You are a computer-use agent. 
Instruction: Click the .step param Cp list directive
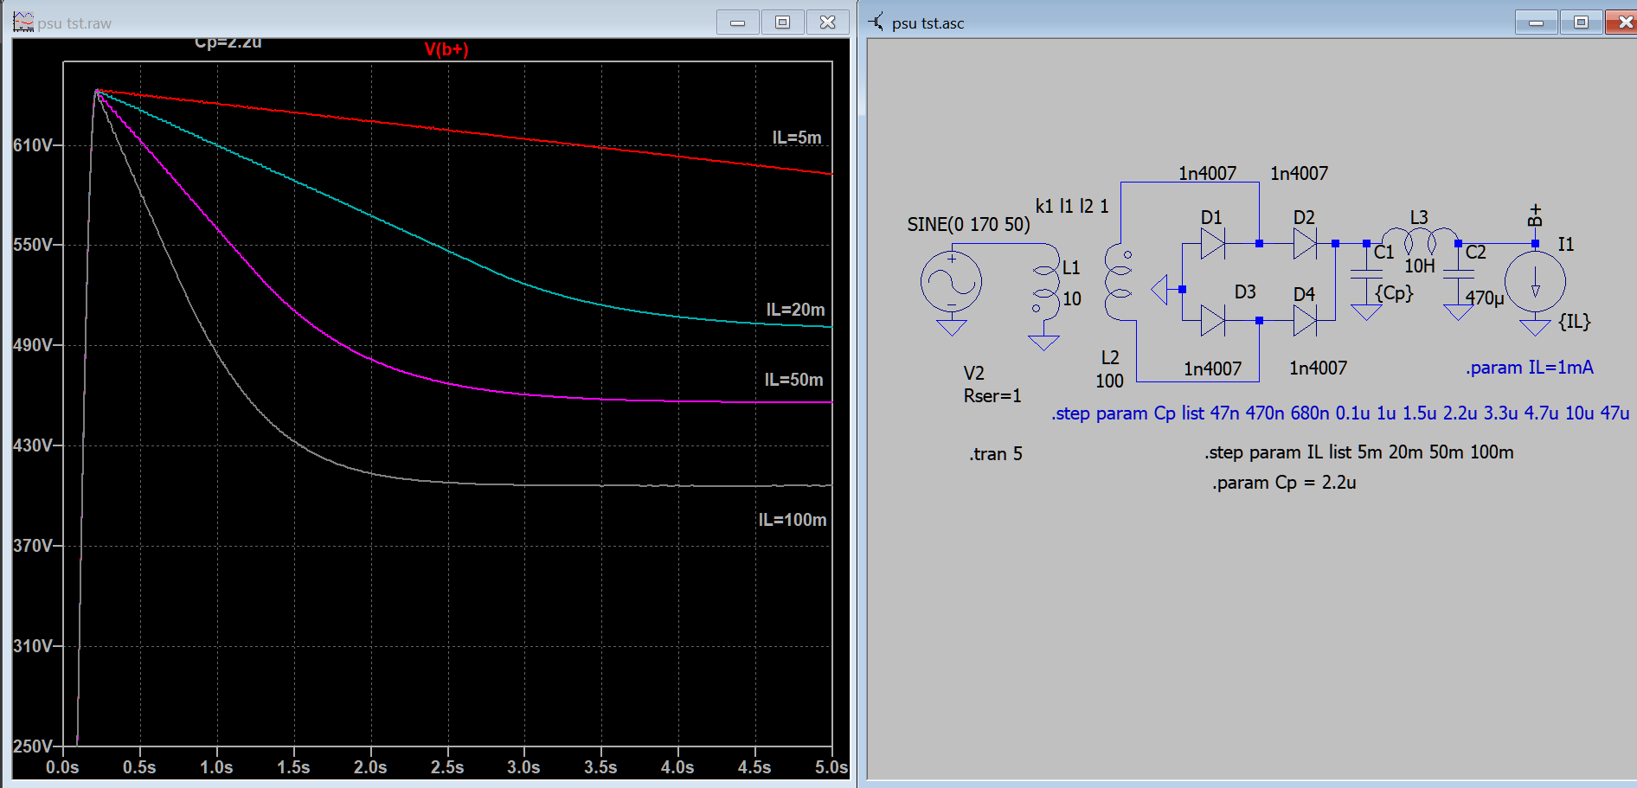(1340, 413)
